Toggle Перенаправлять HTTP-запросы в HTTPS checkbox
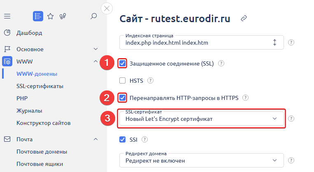The image size is (314, 172). 122,98
